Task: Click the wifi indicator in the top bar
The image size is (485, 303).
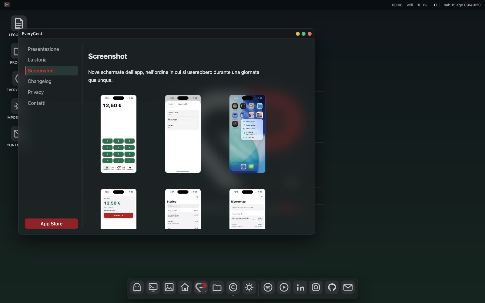Action: [x=410, y=5]
